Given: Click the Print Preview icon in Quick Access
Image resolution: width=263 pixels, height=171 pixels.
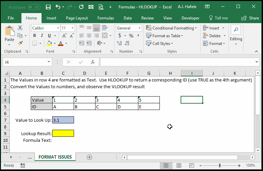Looking at the screenshot, I should pyautogui.click(x=101, y=7).
